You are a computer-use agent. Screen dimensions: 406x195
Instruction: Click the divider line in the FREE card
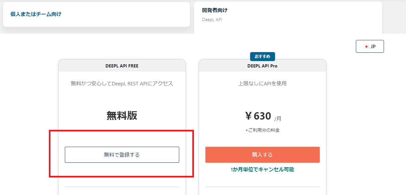(x=122, y=187)
